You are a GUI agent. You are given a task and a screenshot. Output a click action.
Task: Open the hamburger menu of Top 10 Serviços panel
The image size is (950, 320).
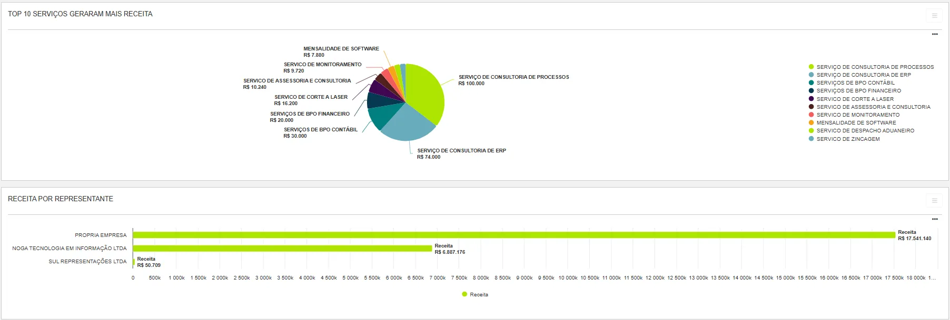pyautogui.click(x=934, y=16)
